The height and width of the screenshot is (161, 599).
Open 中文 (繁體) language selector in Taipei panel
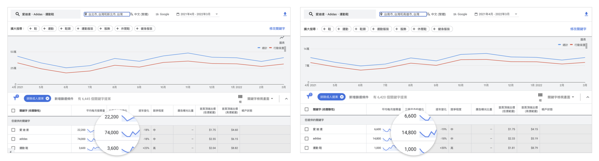(139, 14)
